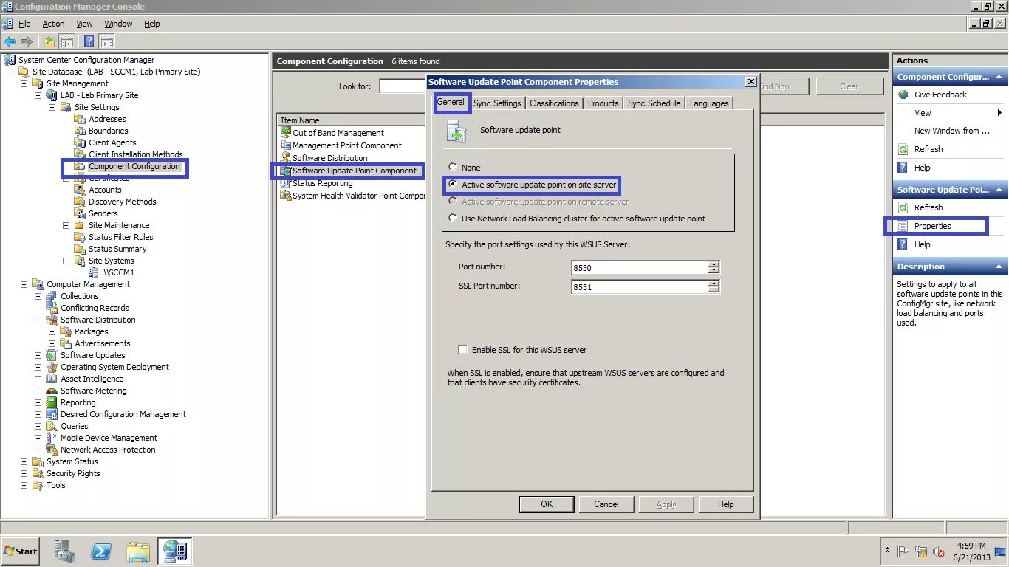Collapse the Site Settings tree node
This screenshot has width=1009, height=567.
(52, 107)
